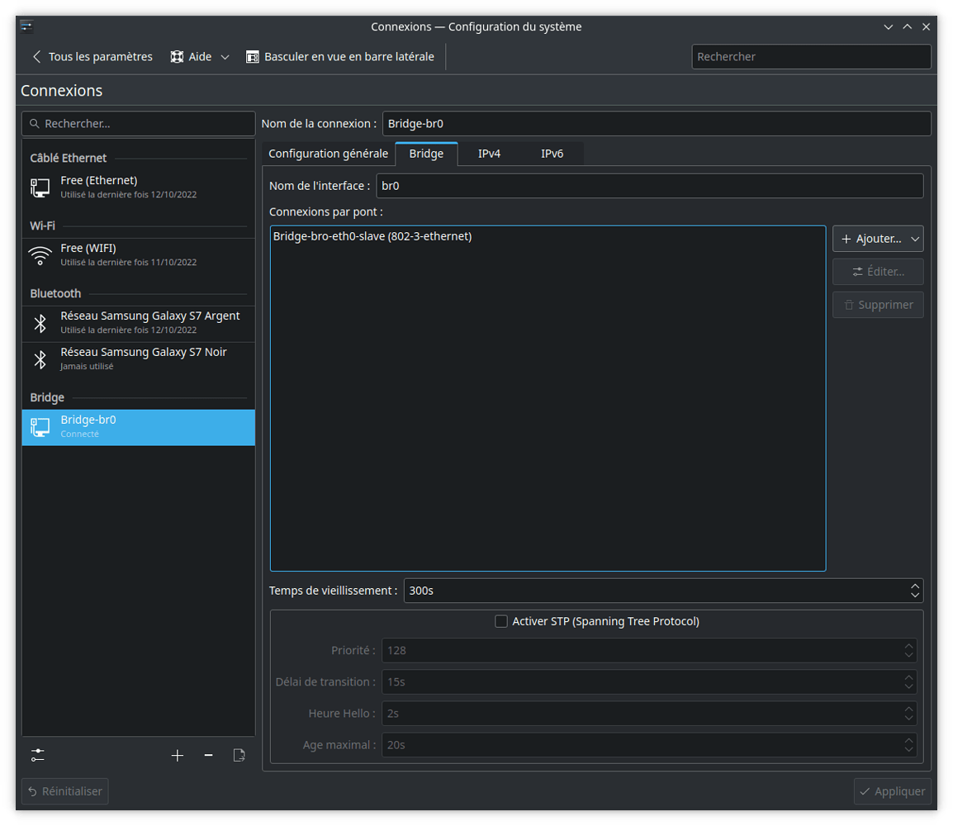Click Appliquer to save changes
Image resolution: width=953 pixels, height=826 pixels.
coord(892,790)
